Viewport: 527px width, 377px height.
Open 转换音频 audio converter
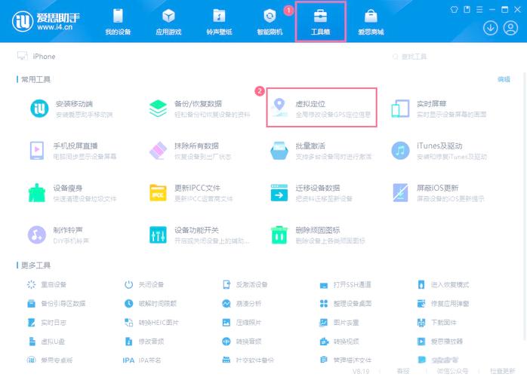tap(242, 342)
